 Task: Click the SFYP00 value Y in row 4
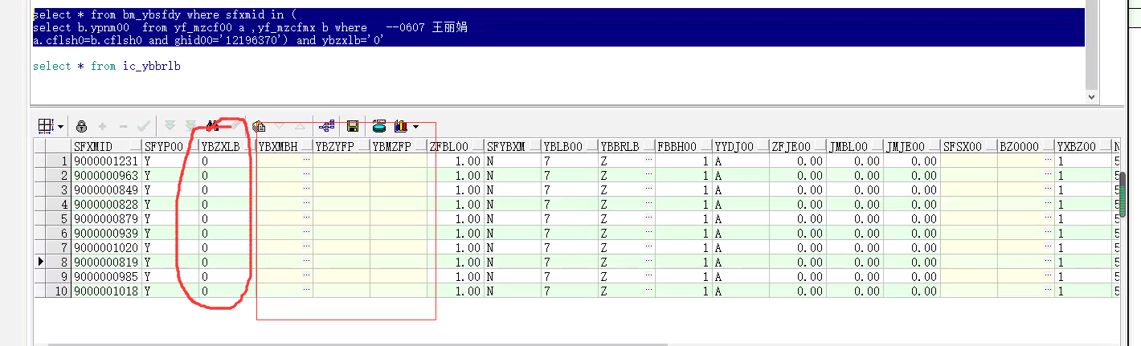170,204
